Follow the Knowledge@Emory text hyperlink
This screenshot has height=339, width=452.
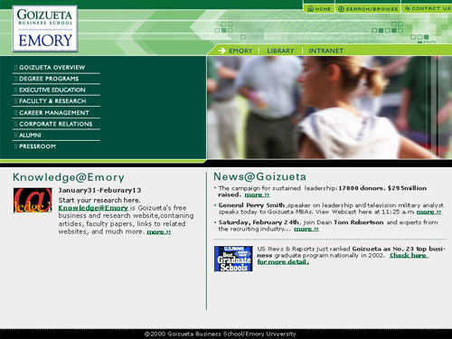[x=93, y=208]
